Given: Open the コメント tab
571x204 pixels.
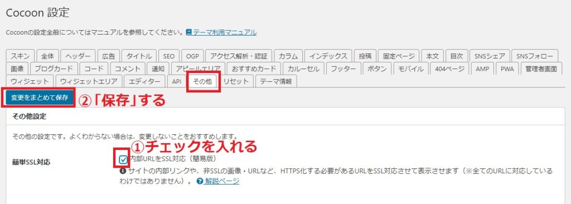Looking at the screenshot, I should [128, 69].
